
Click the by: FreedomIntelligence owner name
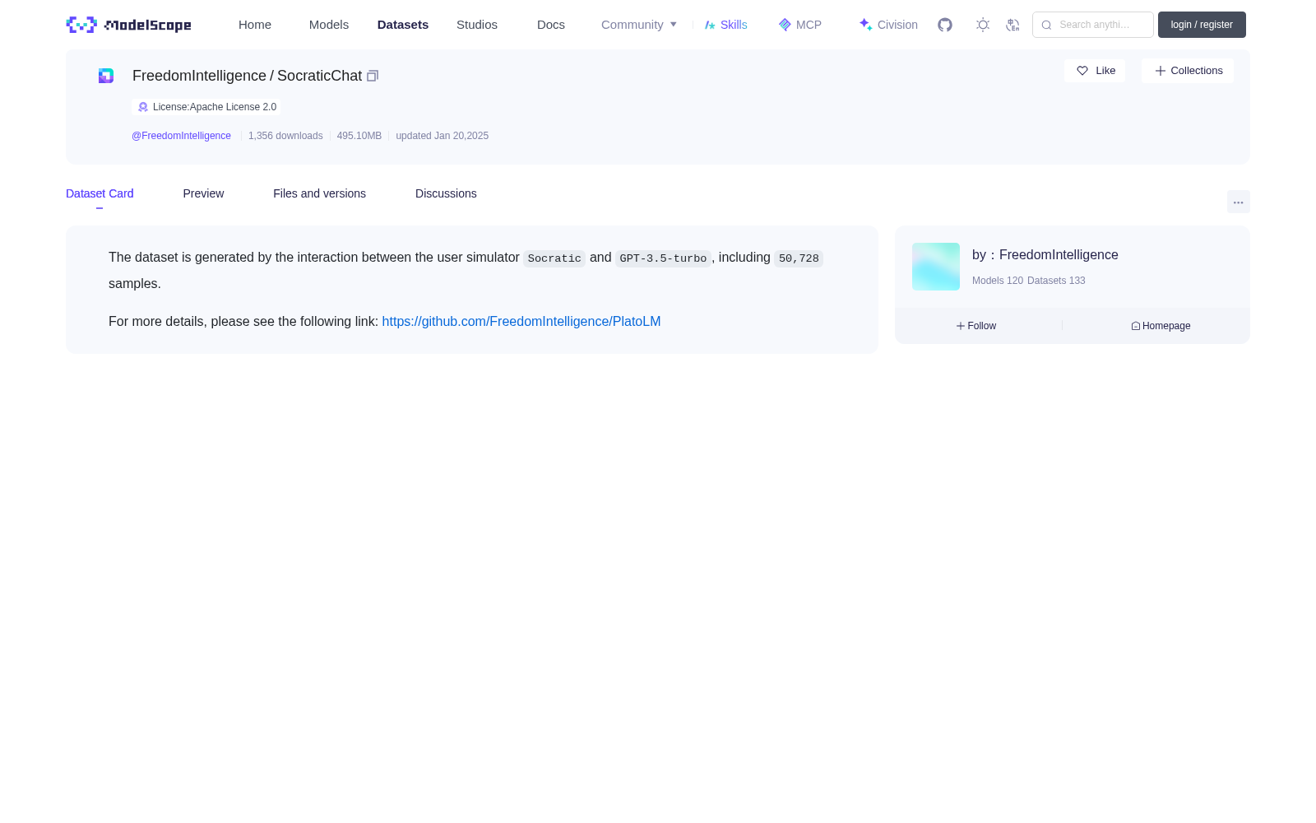pos(1045,255)
